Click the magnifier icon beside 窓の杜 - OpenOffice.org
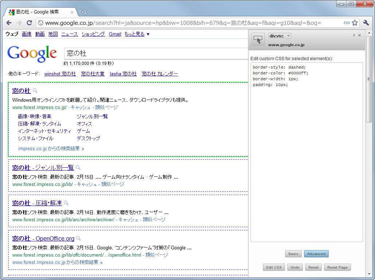Screen dimensions: 375x280 click(x=78, y=238)
